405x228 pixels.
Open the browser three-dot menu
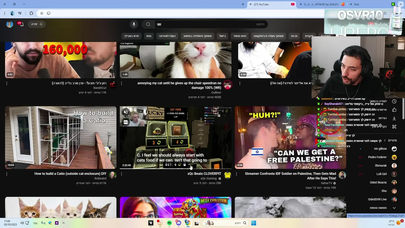click(x=4, y=13)
